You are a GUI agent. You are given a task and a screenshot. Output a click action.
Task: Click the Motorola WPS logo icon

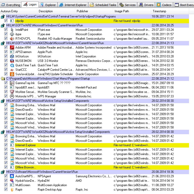click(x=12, y=96)
